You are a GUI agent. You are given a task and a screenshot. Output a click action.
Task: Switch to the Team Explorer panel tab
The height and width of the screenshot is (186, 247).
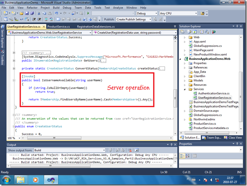coord(212,138)
